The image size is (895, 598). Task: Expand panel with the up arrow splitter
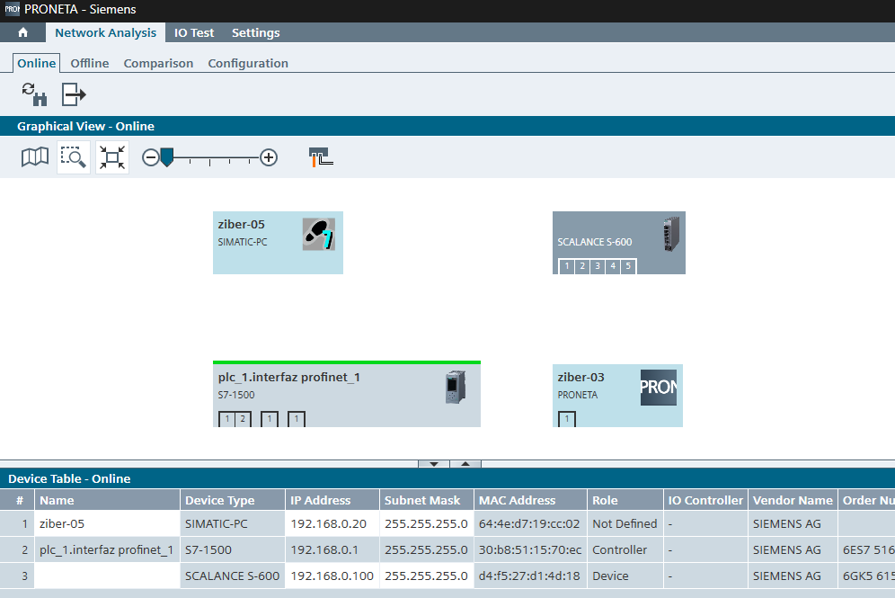[465, 464]
